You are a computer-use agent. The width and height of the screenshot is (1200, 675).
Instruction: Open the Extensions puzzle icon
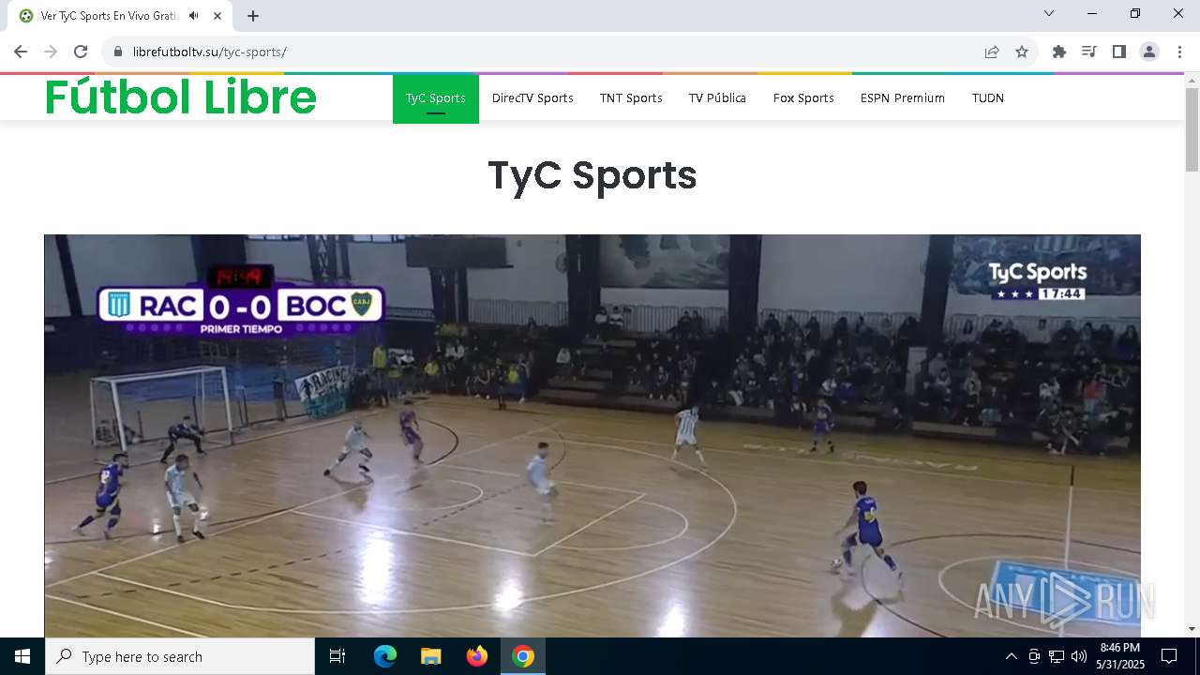point(1059,52)
